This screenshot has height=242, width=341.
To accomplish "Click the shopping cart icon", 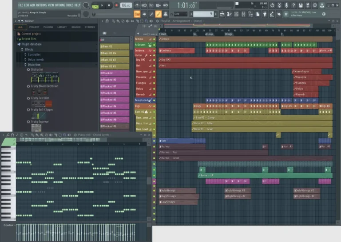I will [x=286, y=14].
